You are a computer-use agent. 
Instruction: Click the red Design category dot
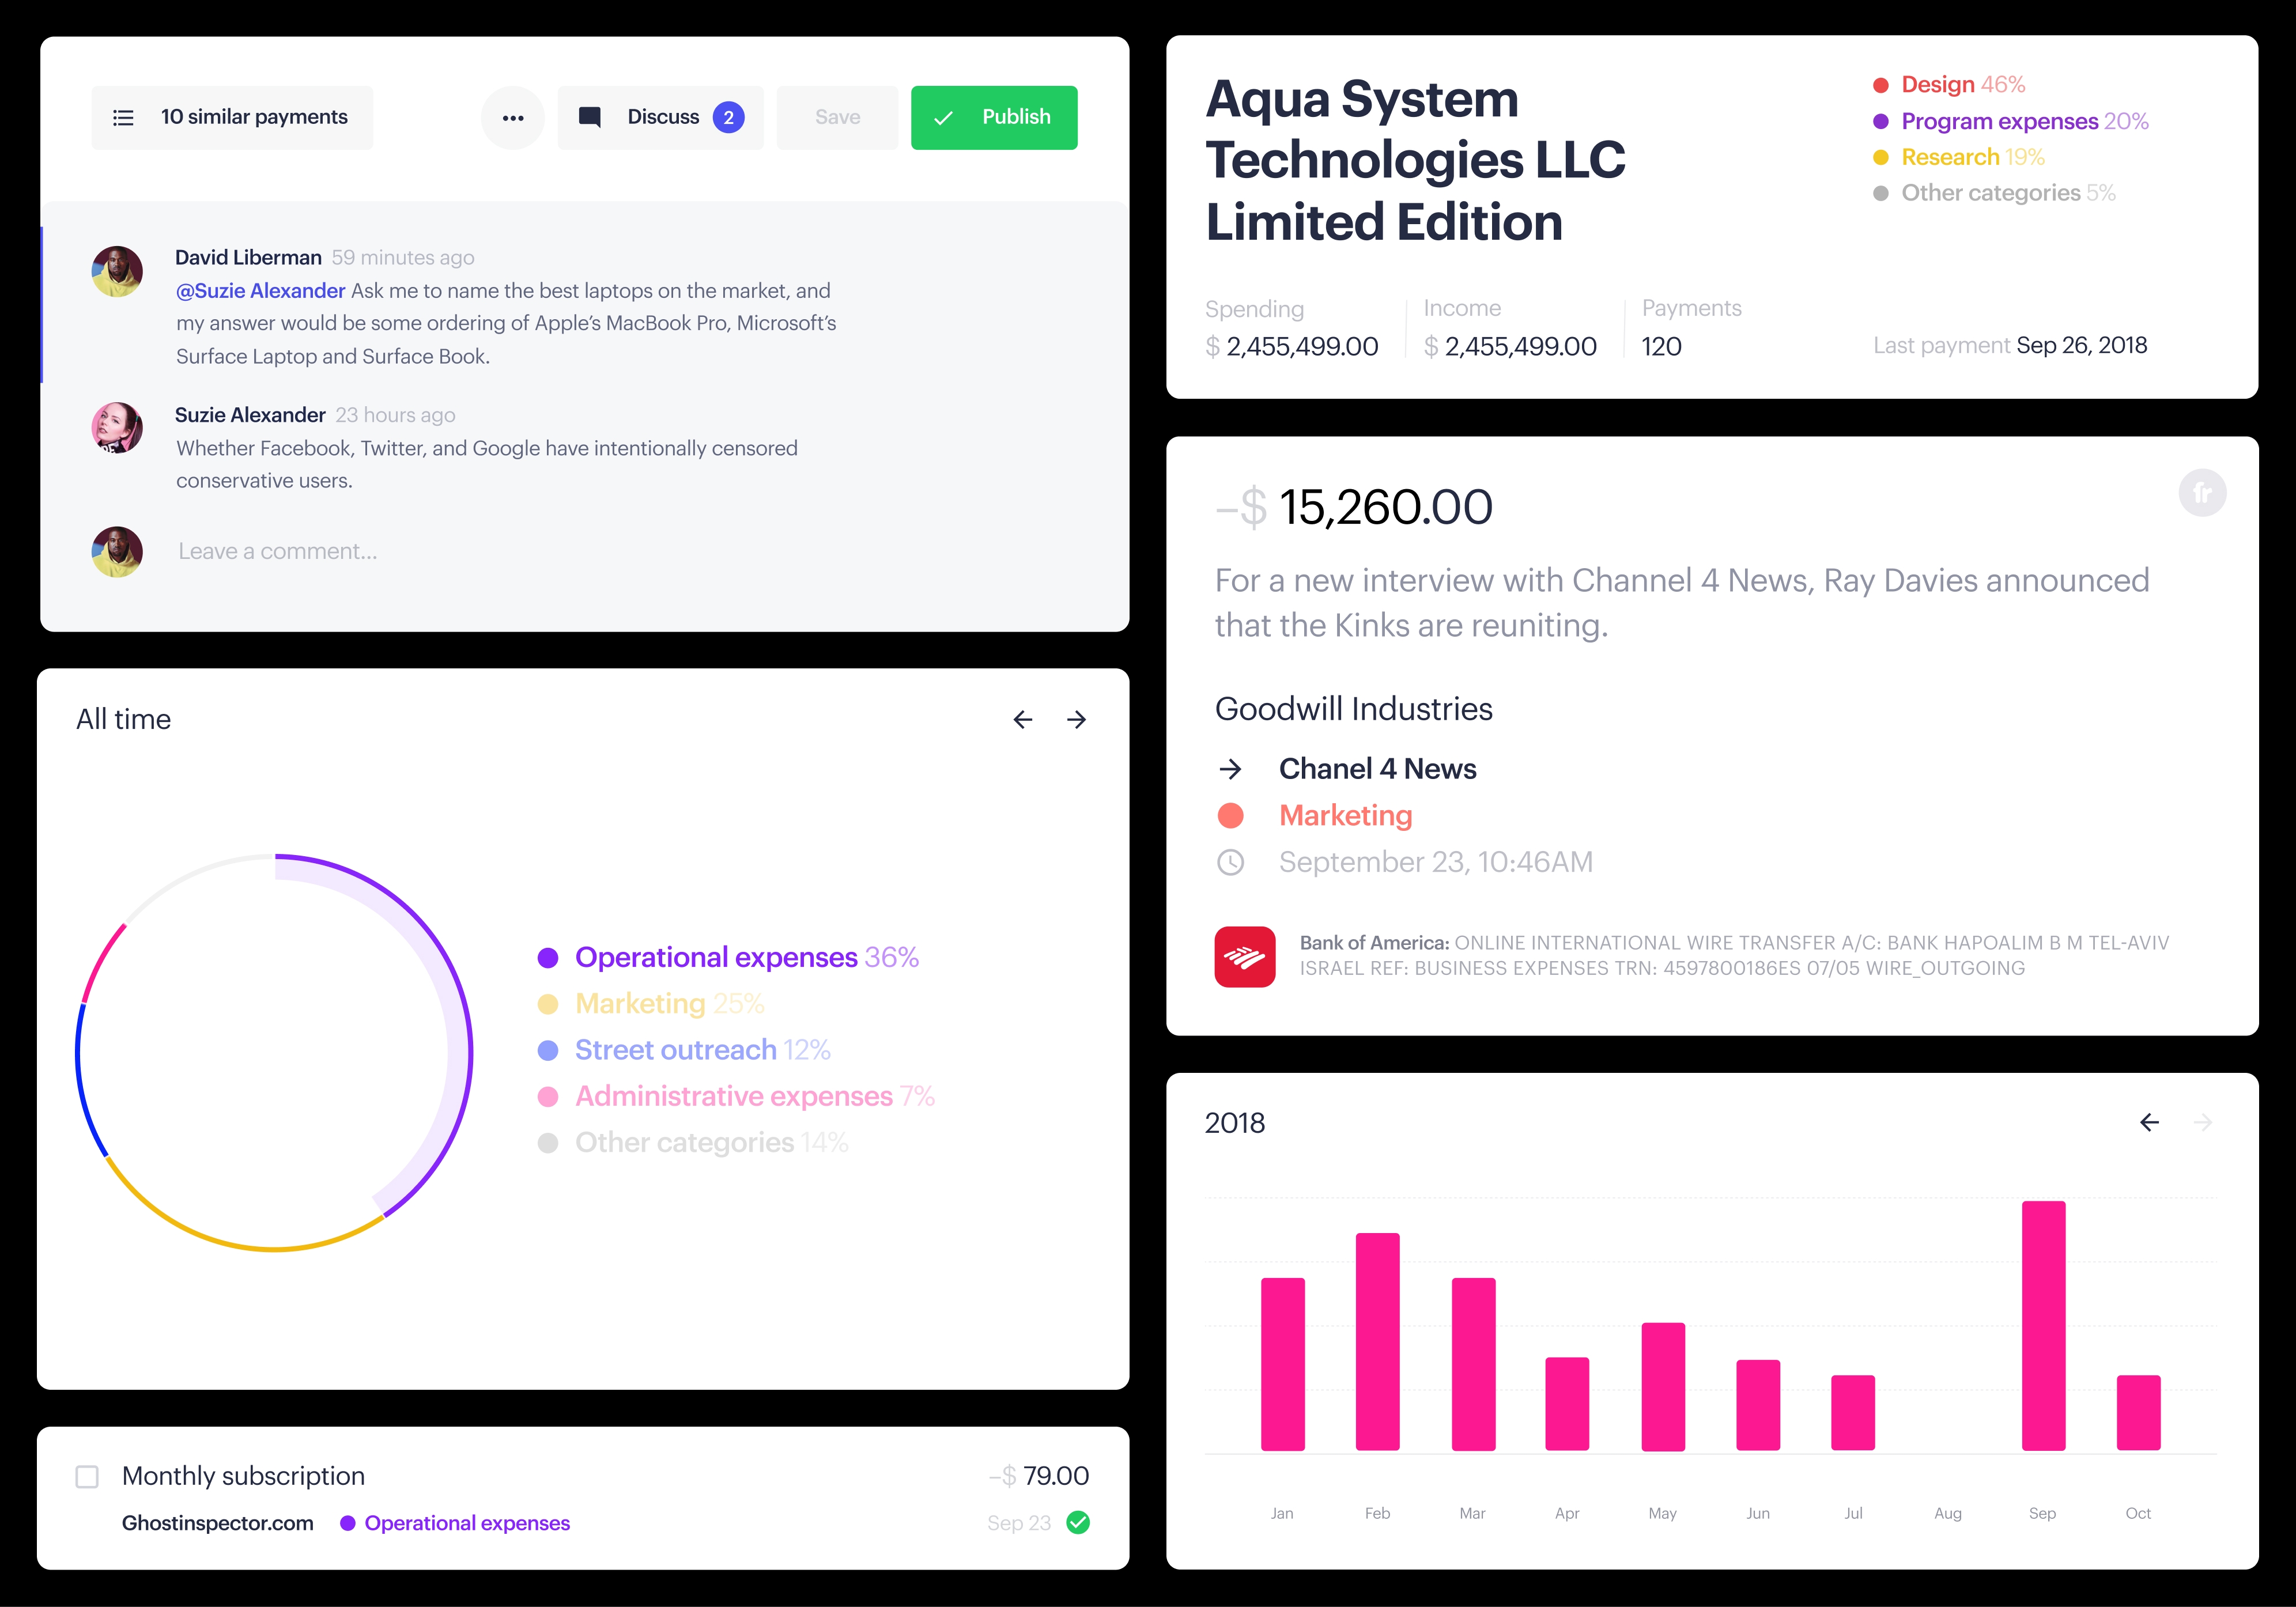(x=1880, y=85)
